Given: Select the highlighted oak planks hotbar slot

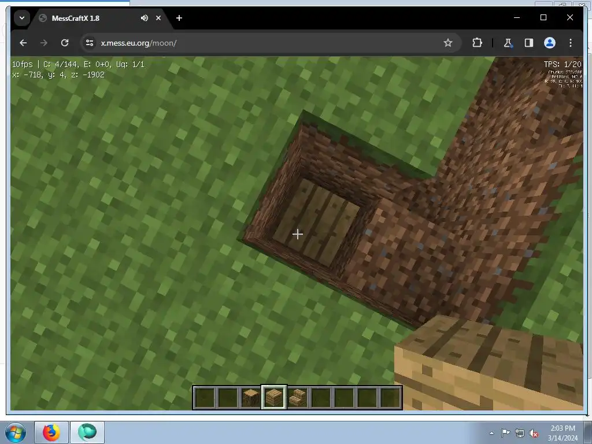Looking at the screenshot, I should click(x=274, y=397).
